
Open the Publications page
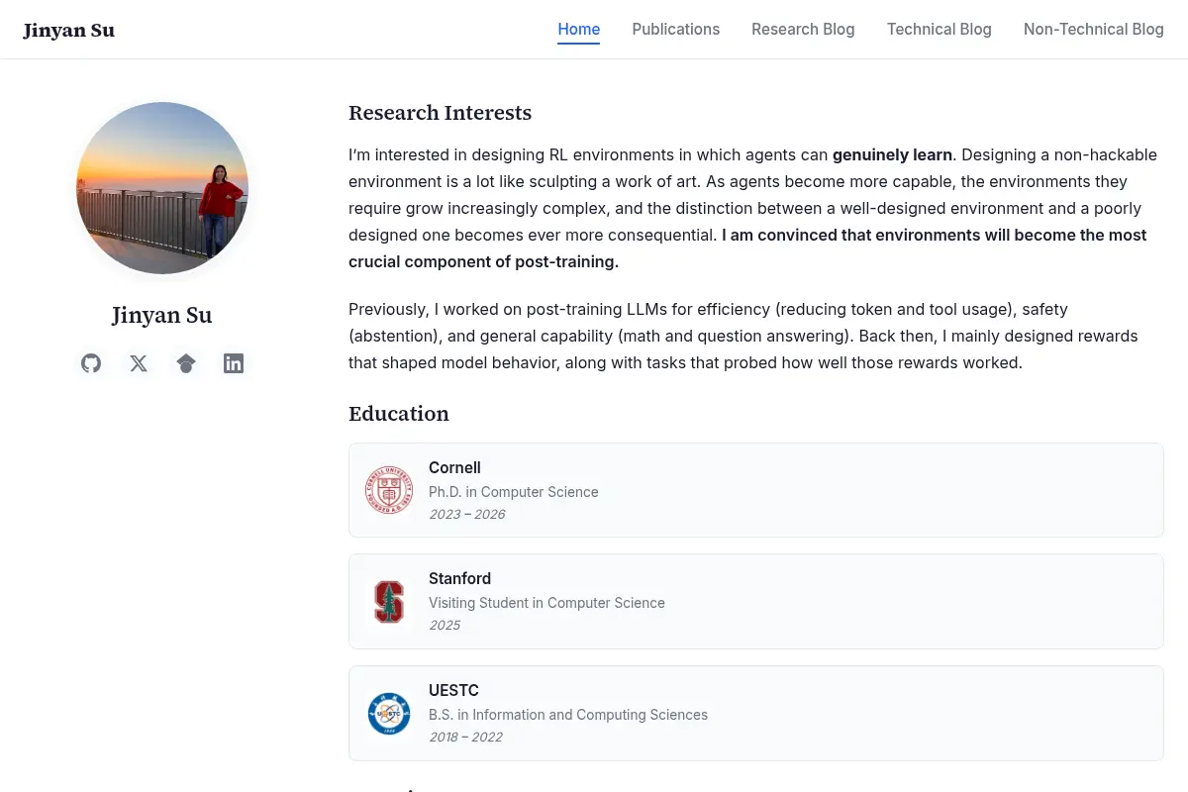tap(676, 30)
